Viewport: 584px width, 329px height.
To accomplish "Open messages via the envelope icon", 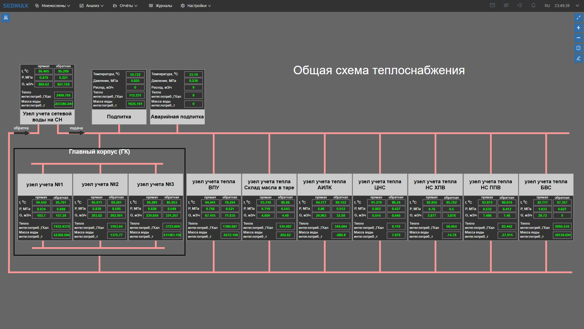I will point(492,5).
